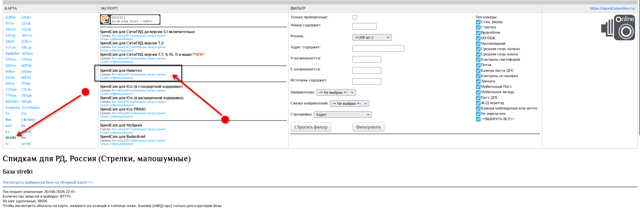
Task: Click 'Только отфильтрованное' under Навител
Action: [x=117, y=78]
